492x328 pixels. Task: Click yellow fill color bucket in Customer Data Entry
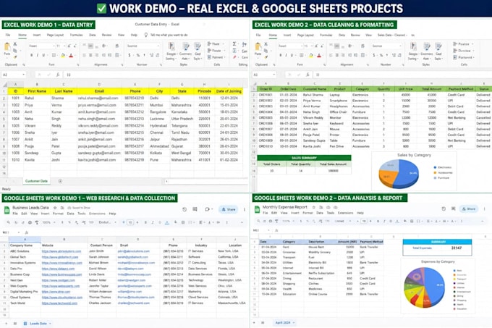63,55
